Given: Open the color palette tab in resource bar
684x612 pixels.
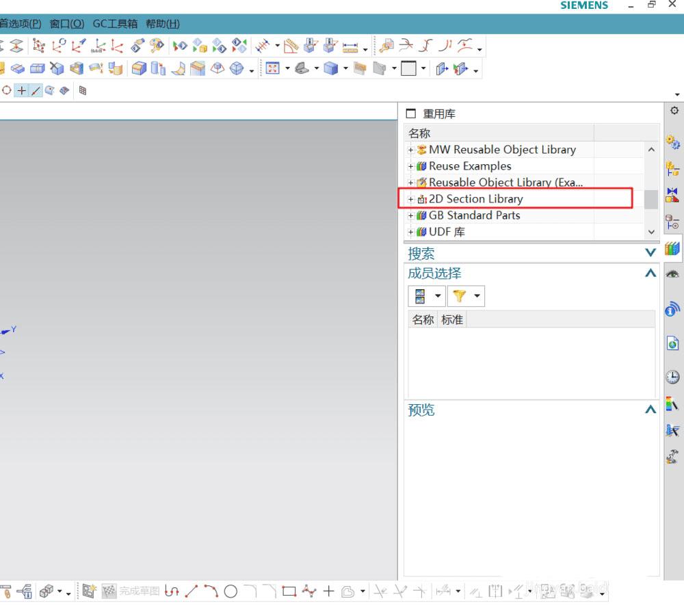Looking at the screenshot, I should 672,403.
